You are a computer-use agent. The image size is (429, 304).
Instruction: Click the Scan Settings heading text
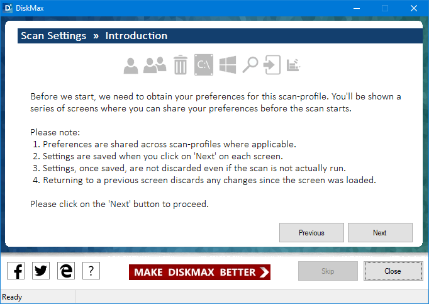coord(53,36)
